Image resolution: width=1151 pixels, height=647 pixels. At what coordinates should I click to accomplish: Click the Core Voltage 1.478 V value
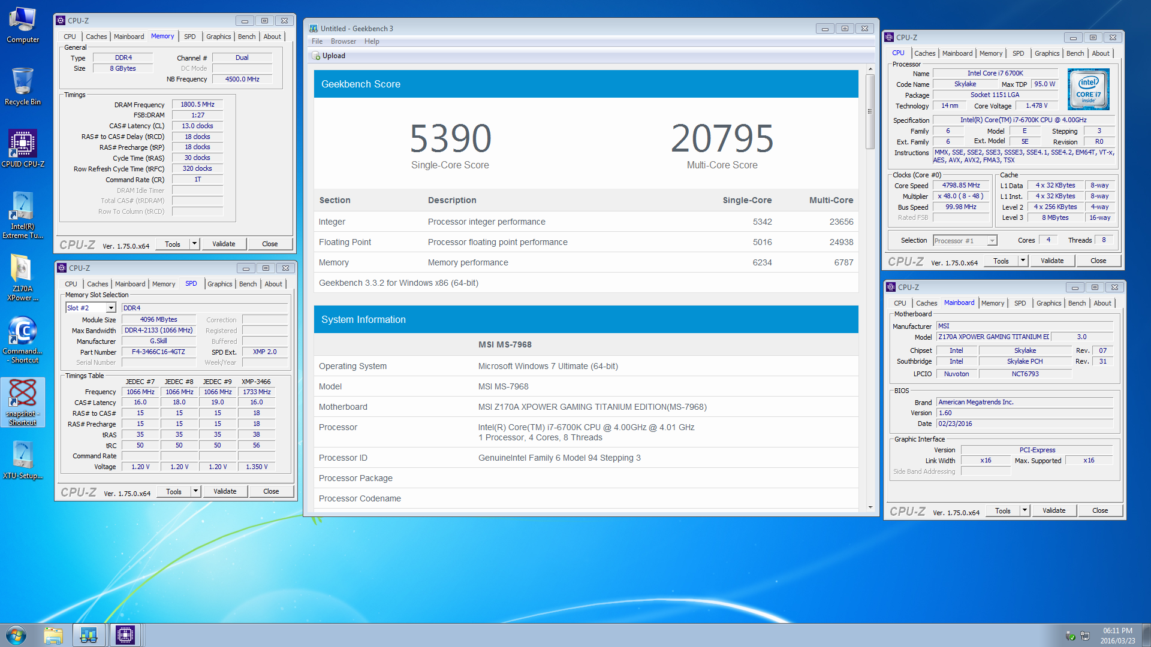[x=1036, y=106]
